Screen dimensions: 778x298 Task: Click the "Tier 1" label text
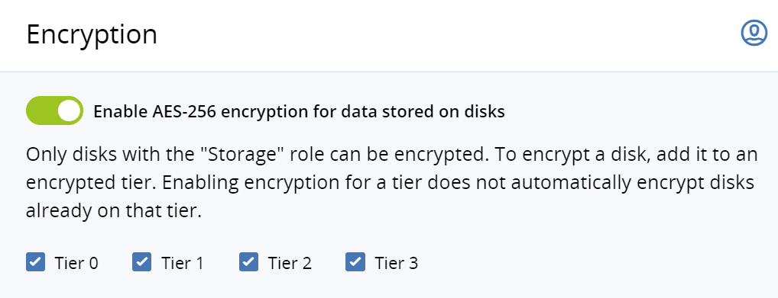(x=182, y=264)
